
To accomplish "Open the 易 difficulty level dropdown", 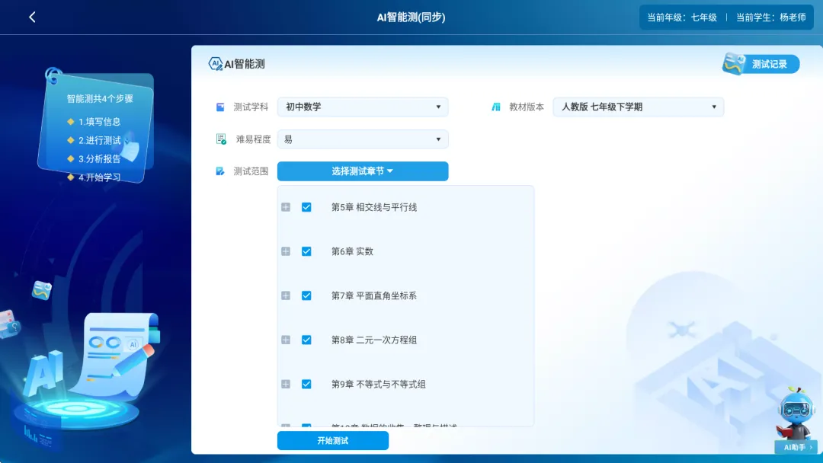I will pos(362,139).
